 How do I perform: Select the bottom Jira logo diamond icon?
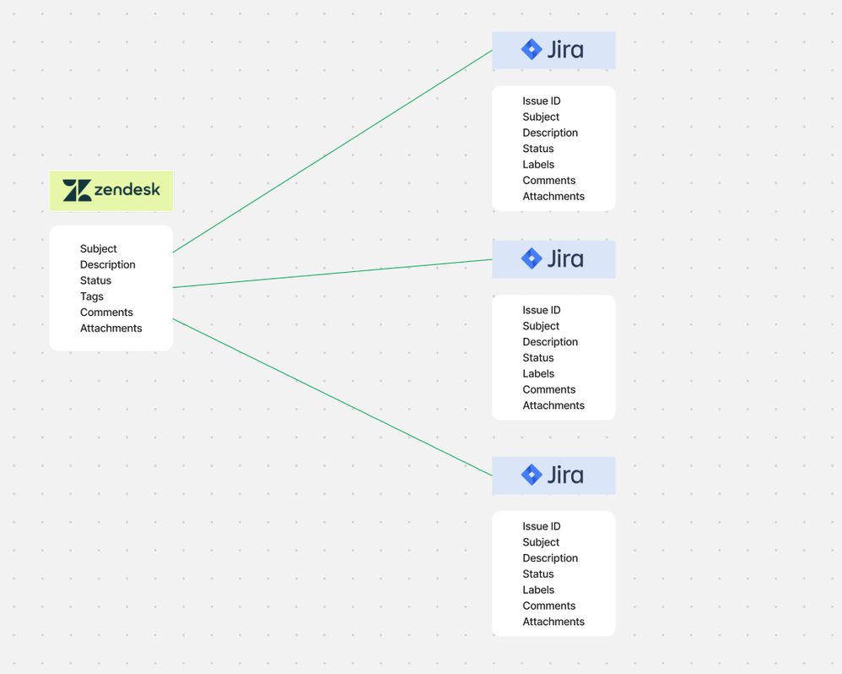(x=532, y=475)
